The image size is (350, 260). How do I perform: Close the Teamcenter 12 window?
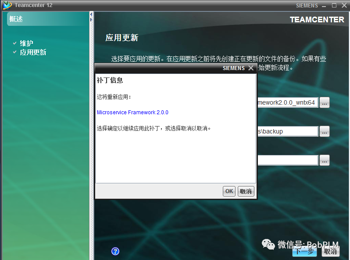(344, 5)
